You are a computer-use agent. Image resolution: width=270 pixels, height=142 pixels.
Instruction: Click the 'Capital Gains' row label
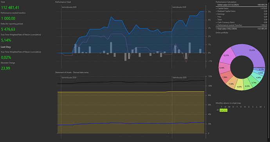coord(223,8)
